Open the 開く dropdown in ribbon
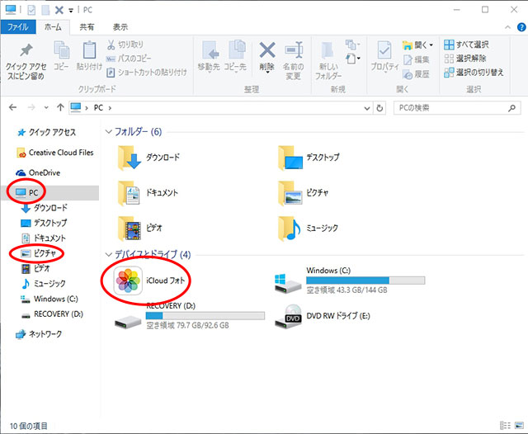Screen dimensions: 528x434 (418, 45)
